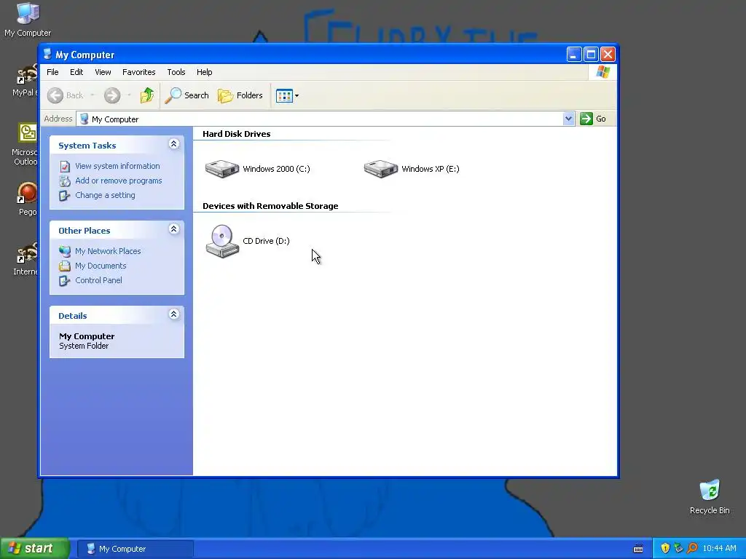Screen dimensions: 746x559
Task: Select the Recycle Bin desktop icon
Action: pos(710,497)
